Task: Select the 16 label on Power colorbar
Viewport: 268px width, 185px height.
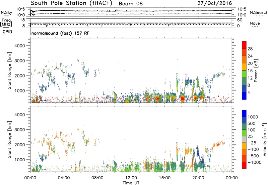Action: coord(250,71)
